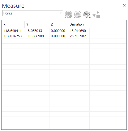Click the magnifier with minus icon
128x131 pixels.
(78, 14)
